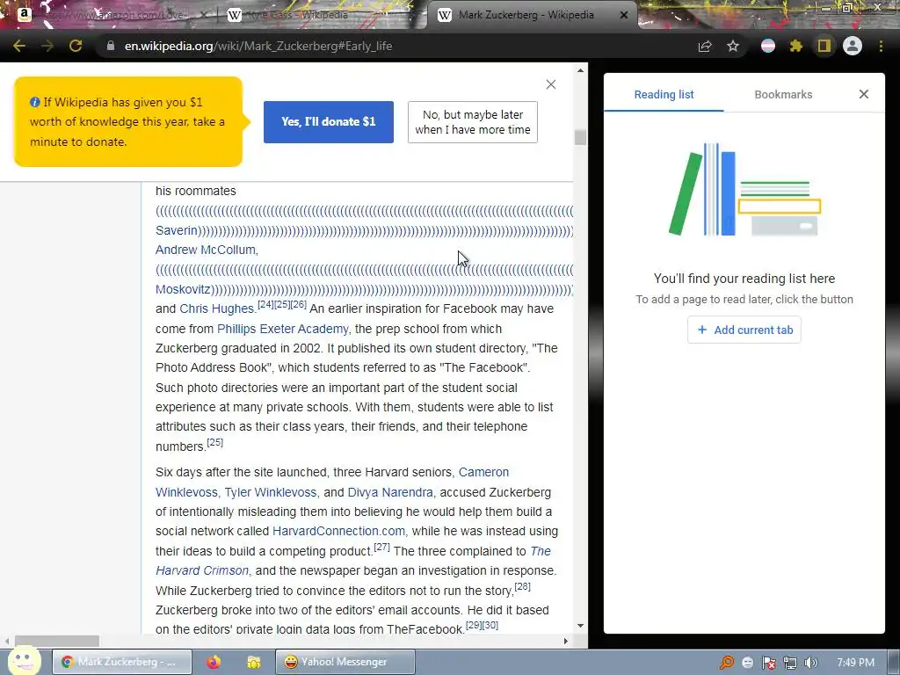This screenshot has height=675, width=900.
Task: Open the folder icon in taskbar
Action: tap(253, 662)
